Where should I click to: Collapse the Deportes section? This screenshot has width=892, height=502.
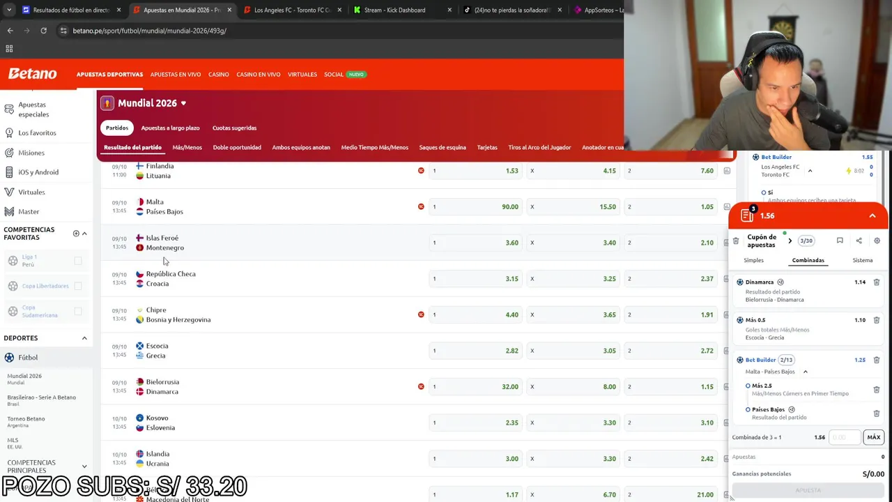(84, 338)
